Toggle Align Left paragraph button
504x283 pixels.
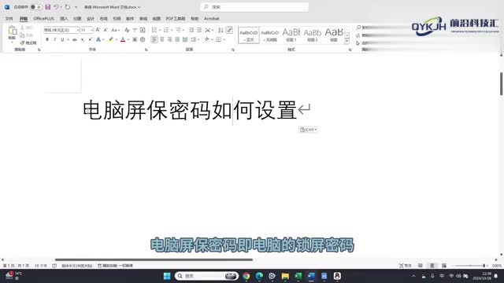pos(154,39)
